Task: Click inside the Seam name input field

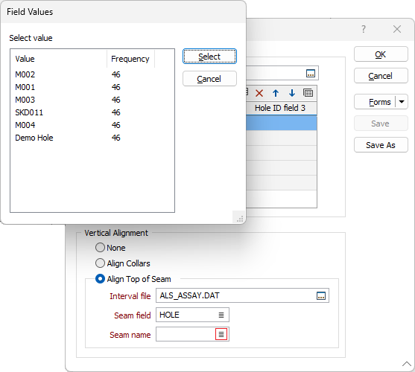Action: [x=186, y=335]
